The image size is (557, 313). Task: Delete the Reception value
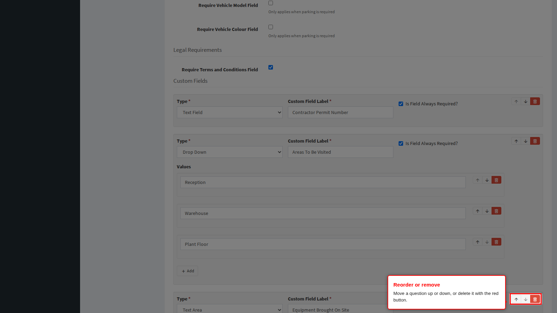coord(496,180)
